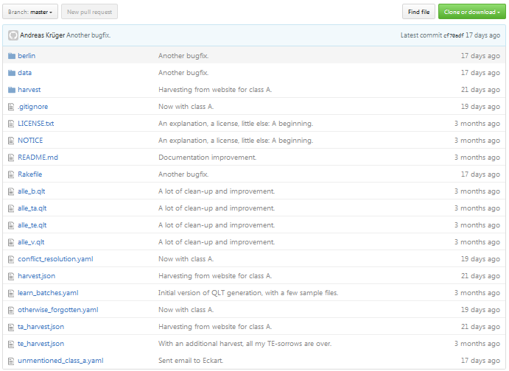Click the file icon beside ta_harvest.json
This screenshot has height=371, width=509.
[x=11, y=327]
